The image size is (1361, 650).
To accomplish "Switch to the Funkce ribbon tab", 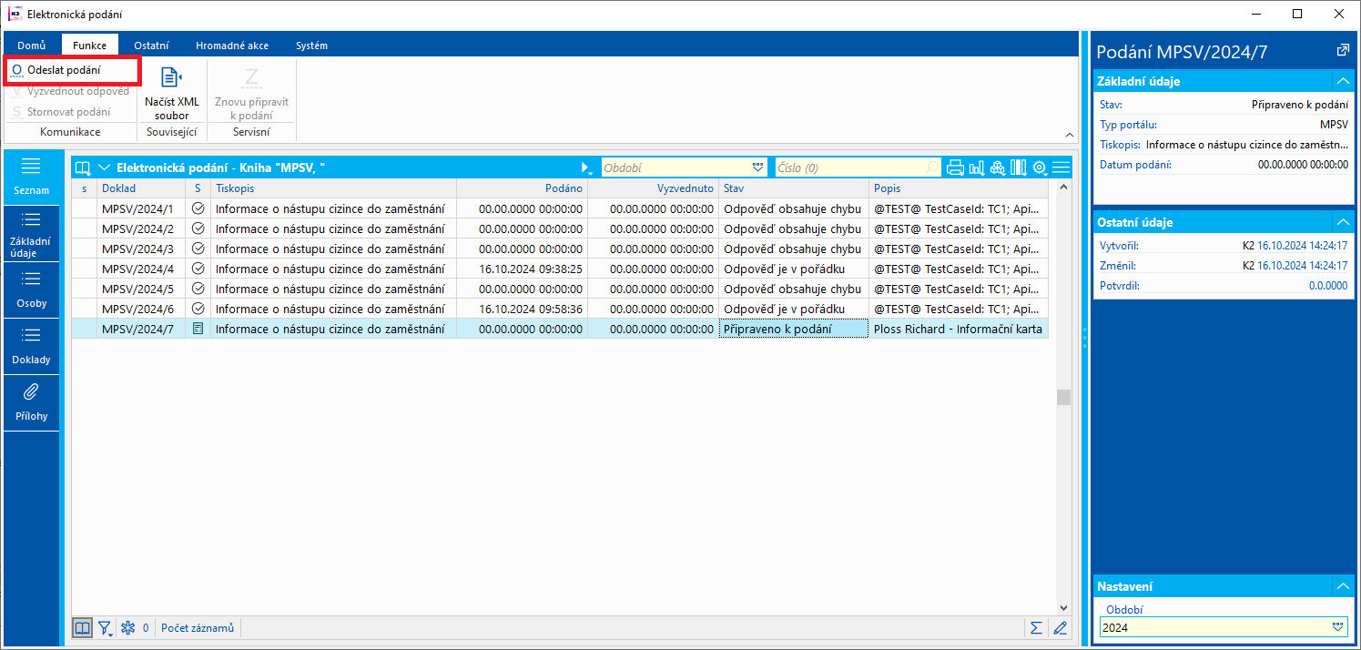I will (90, 46).
